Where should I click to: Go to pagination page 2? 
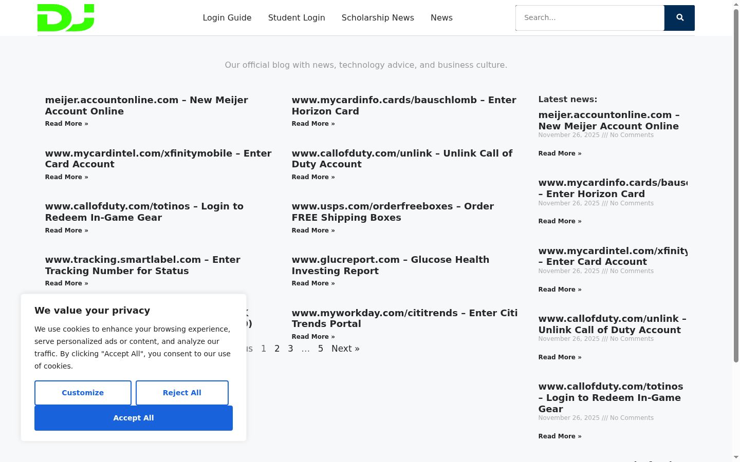tap(277, 349)
